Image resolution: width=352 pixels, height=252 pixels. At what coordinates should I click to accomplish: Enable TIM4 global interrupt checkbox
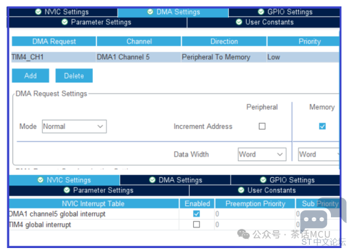tap(196, 224)
